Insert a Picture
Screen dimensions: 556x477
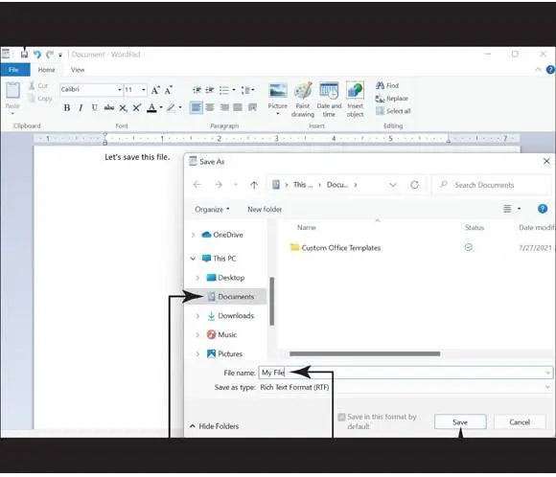click(x=278, y=100)
